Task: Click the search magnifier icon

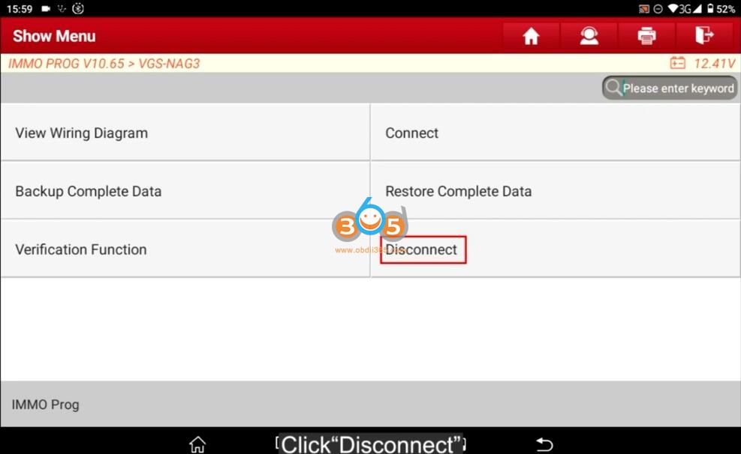Action: 613,88
